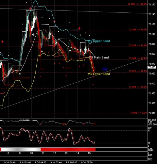Click hour marker 13 below the trend bar
The width and height of the screenshot is (157, 164).
coord(66,153)
